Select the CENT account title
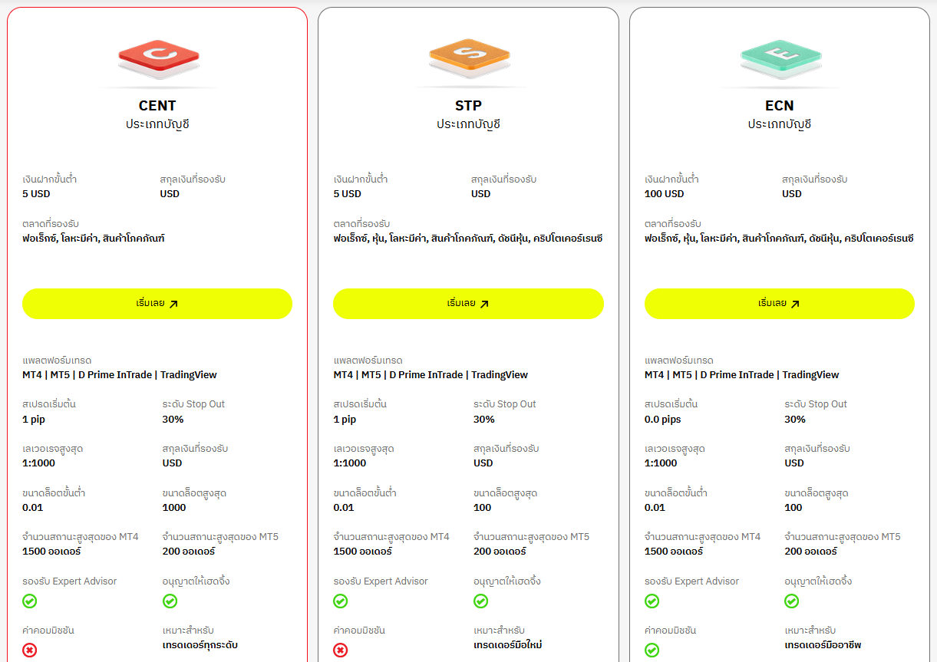Image resolution: width=937 pixels, height=662 pixels. click(x=157, y=106)
